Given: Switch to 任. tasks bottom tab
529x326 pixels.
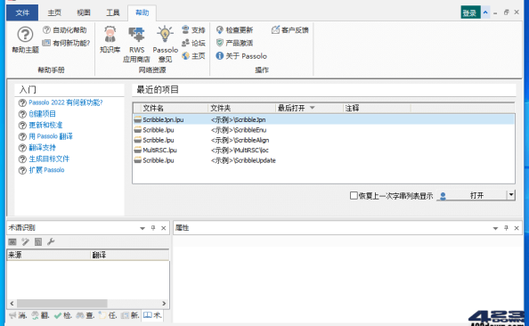Looking at the screenshot, I should pyautogui.click(x=108, y=315).
